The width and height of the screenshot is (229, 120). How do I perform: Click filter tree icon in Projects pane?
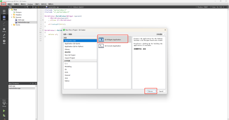pyautogui.click(x=27, y=7)
